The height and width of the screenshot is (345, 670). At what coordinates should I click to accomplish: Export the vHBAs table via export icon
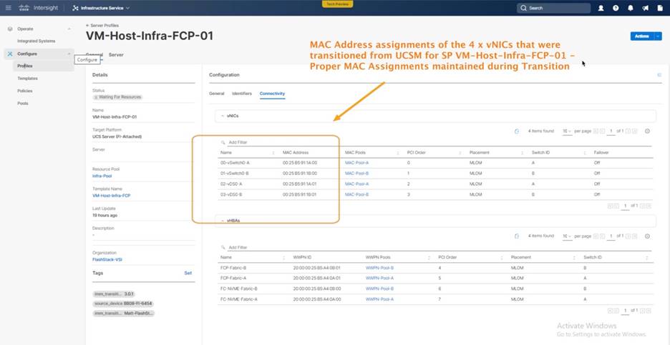(x=517, y=236)
